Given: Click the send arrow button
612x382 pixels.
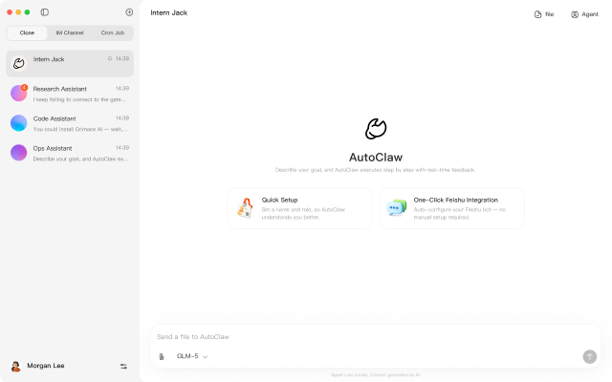Looking at the screenshot, I should click(589, 356).
